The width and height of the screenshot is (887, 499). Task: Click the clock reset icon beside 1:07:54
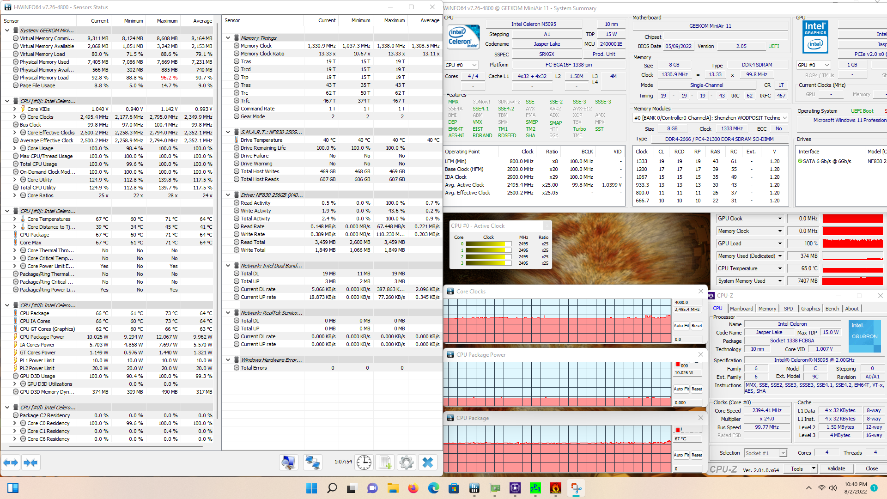pos(364,462)
